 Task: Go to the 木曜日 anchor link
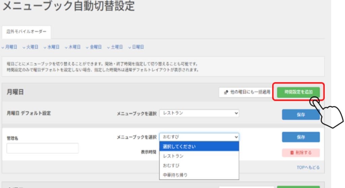(x=74, y=47)
